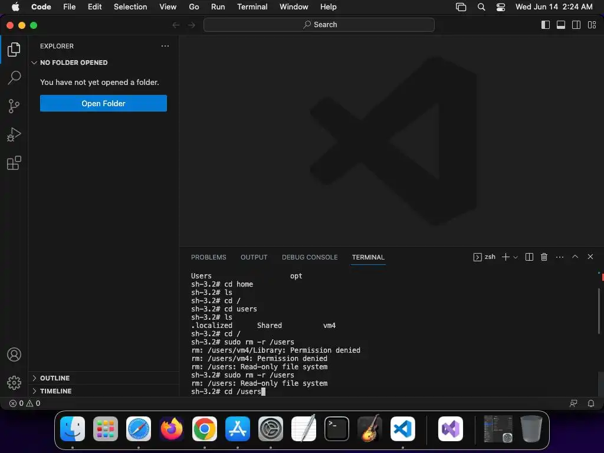
Task: Open the File menu
Action: click(x=70, y=7)
